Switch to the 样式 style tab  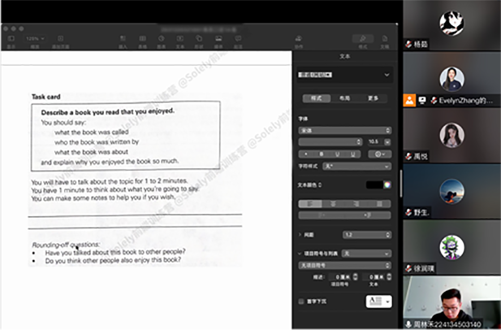(317, 98)
